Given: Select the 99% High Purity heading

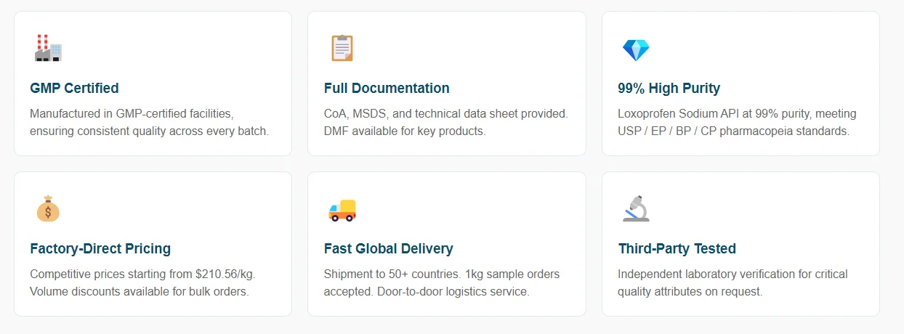Looking at the screenshot, I should pos(669,88).
